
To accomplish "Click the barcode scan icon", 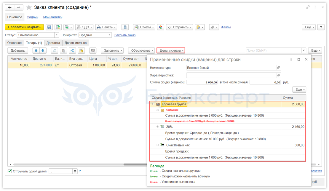I will click(93, 50).
